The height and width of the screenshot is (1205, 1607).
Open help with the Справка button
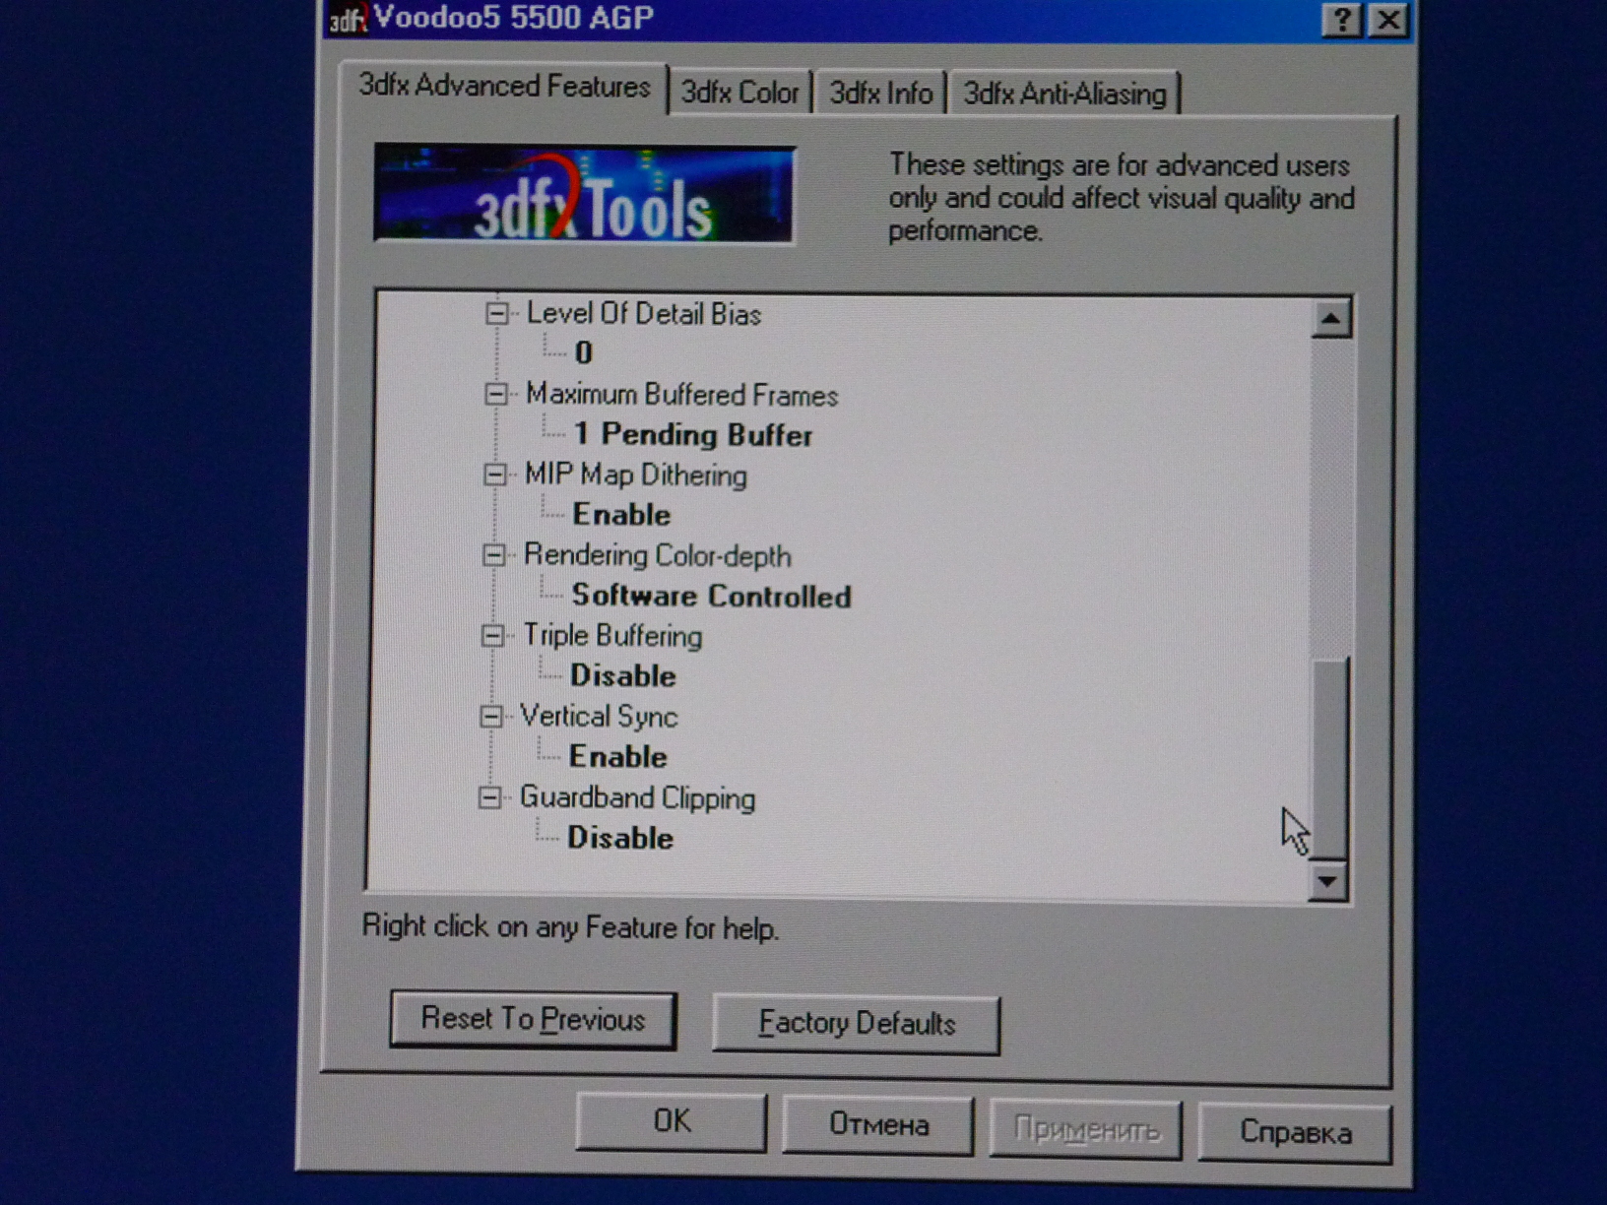click(x=1295, y=1133)
